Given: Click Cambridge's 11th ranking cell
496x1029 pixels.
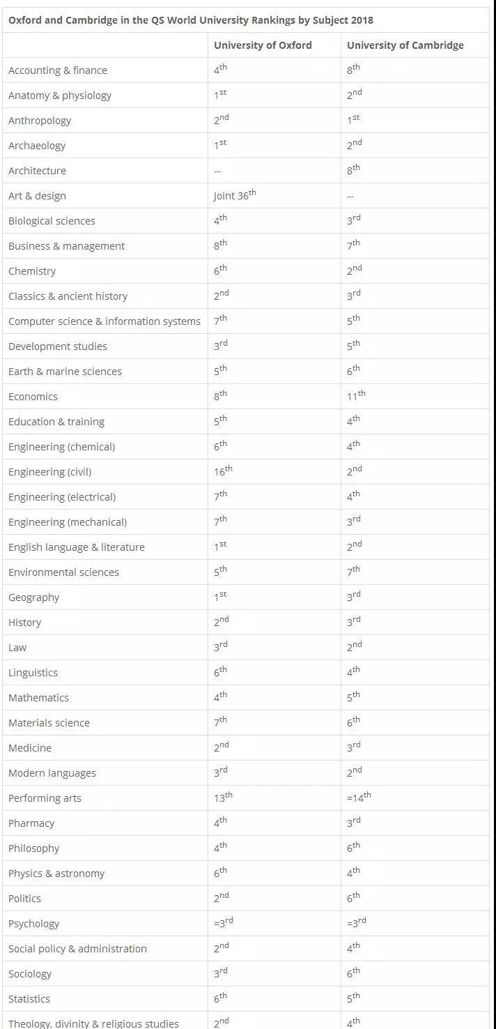Looking at the screenshot, I should [356, 396].
